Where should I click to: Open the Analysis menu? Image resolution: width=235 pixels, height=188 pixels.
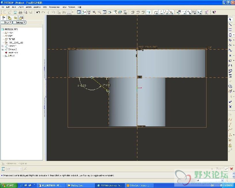[x=37, y=7]
